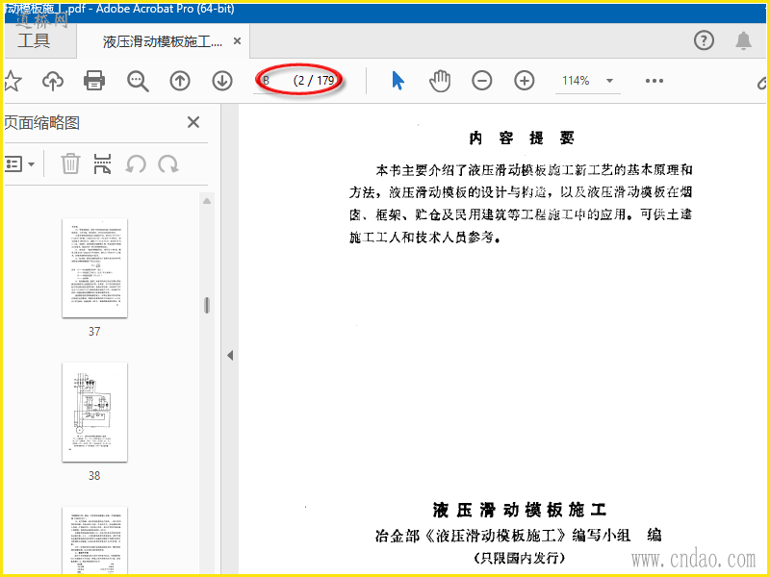The image size is (770, 577).
Task: Click the 页面缩略图 panel title
Action: (x=42, y=123)
